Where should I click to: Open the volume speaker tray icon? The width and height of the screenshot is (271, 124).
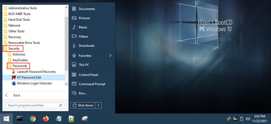pos(248,119)
